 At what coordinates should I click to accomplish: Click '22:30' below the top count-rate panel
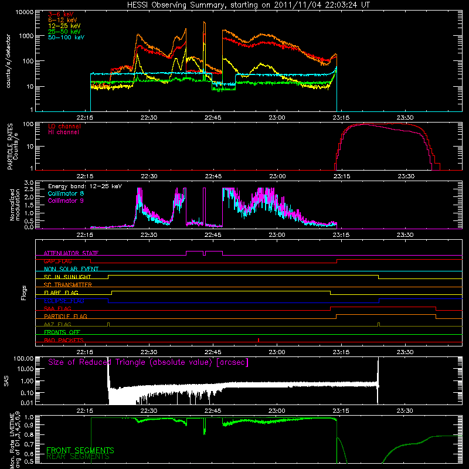pyautogui.click(x=149, y=118)
